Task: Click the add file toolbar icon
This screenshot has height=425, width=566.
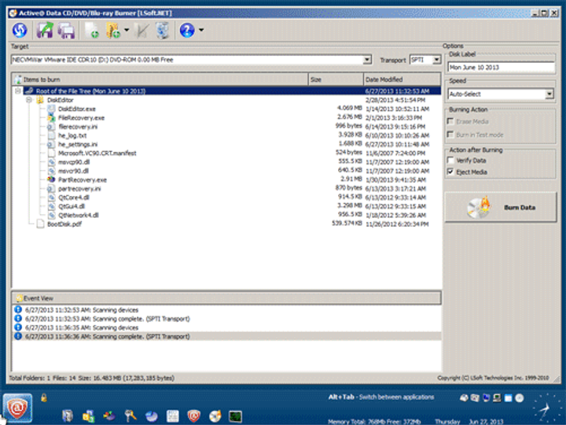Action: point(92,31)
